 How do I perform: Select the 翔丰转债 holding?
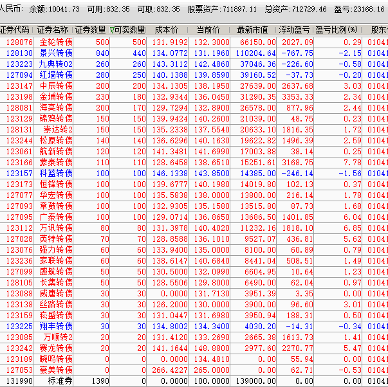[x=56, y=327]
